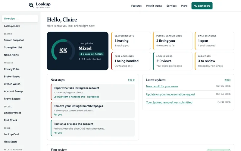This screenshot has width=241, height=151.
Task: Click See all in Next steps
Action: [131, 80]
